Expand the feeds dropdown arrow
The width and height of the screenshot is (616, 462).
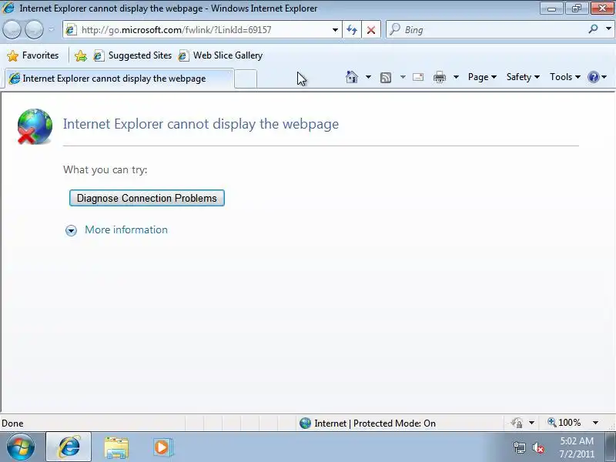pyautogui.click(x=403, y=77)
